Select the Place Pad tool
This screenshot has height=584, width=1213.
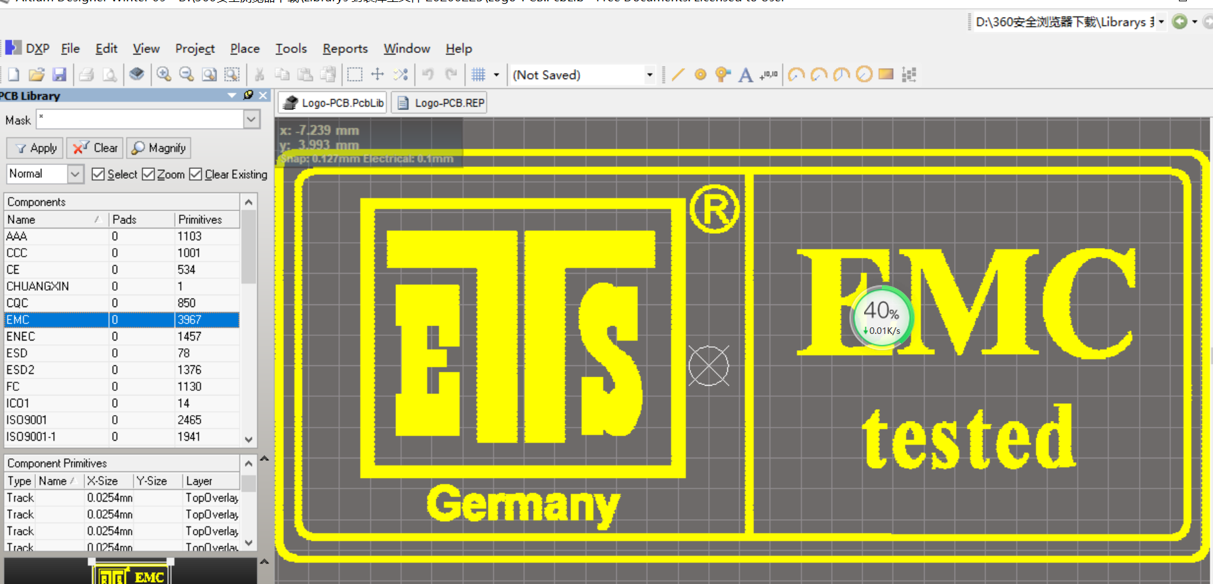point(700,75)
